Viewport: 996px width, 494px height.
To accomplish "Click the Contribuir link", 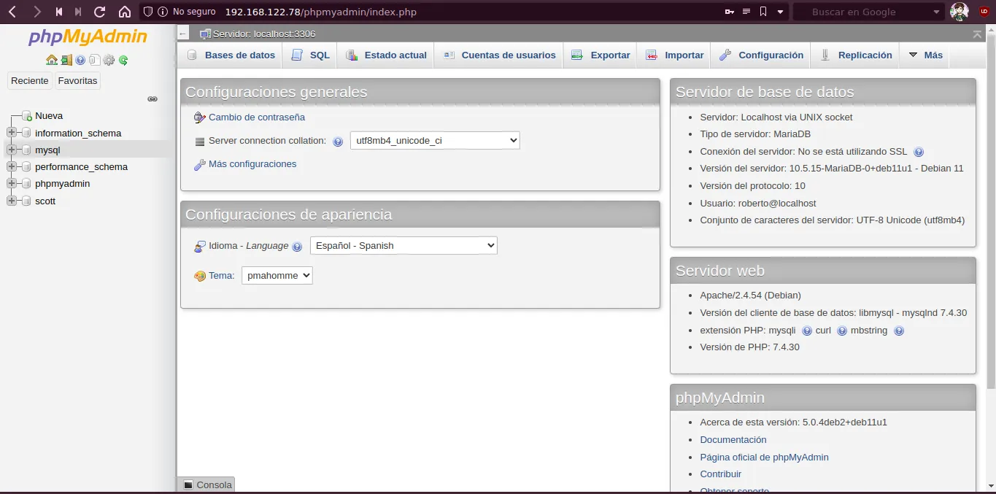I will click(720, 474).
